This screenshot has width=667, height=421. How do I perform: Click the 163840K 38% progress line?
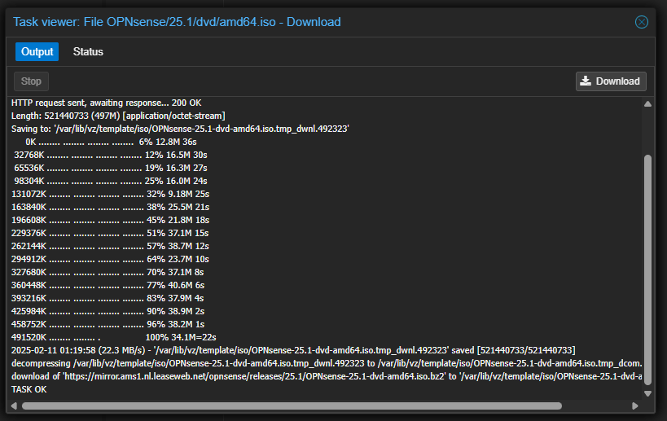tap(111, 207)
